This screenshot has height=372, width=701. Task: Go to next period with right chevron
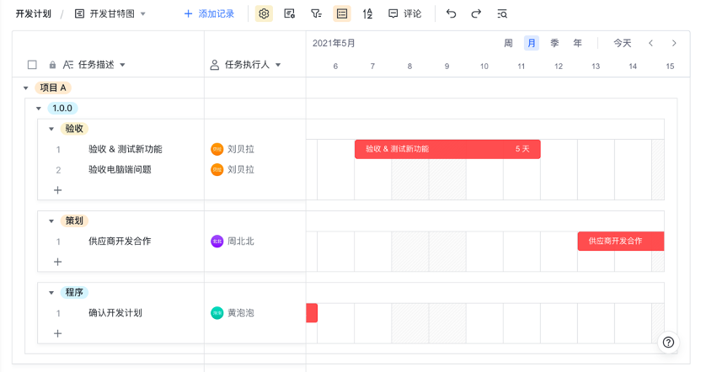coord(674,43)
